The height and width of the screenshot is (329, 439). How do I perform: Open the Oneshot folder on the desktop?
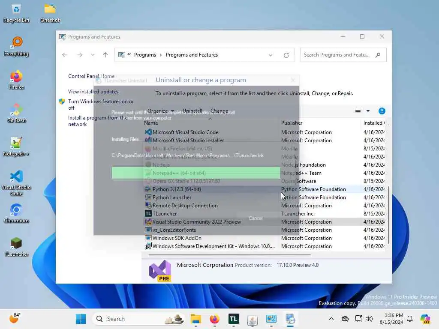point(50,13)
